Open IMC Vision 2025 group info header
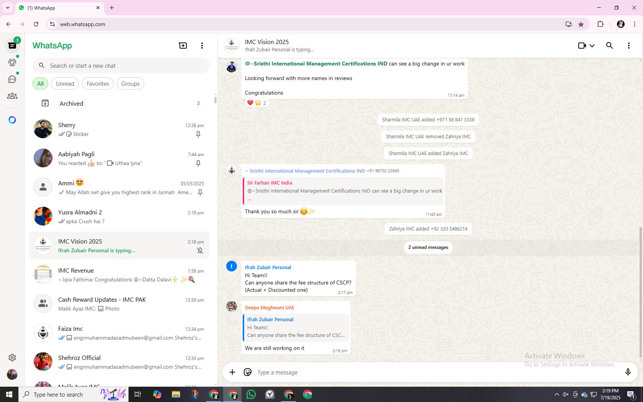Image resolution: width=643 pixels, height=402 pixels. pos(398,46)
